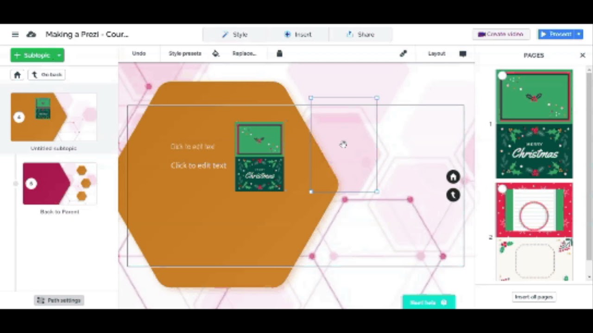Viewport: 593px width, 333px height.
Task: Select the green Christmas page 1 thumbnail
Action: pos(534,124)
